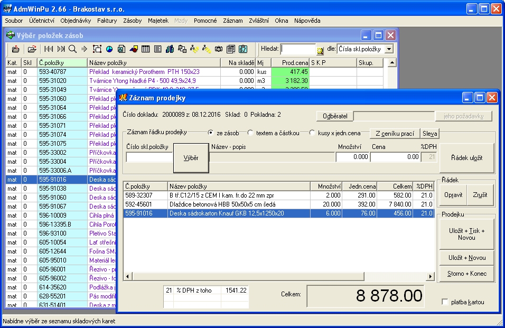Click the open folder icon with red arrow

[x=32, y=49]
